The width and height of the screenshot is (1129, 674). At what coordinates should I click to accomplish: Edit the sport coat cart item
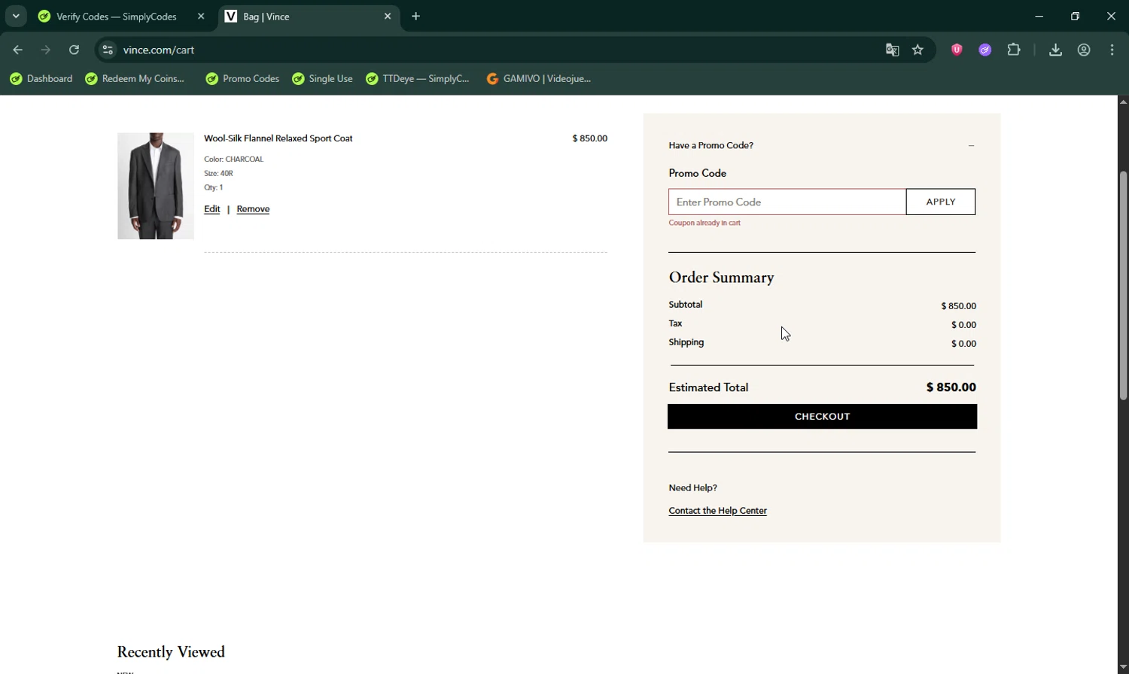[x=212, y=209]
